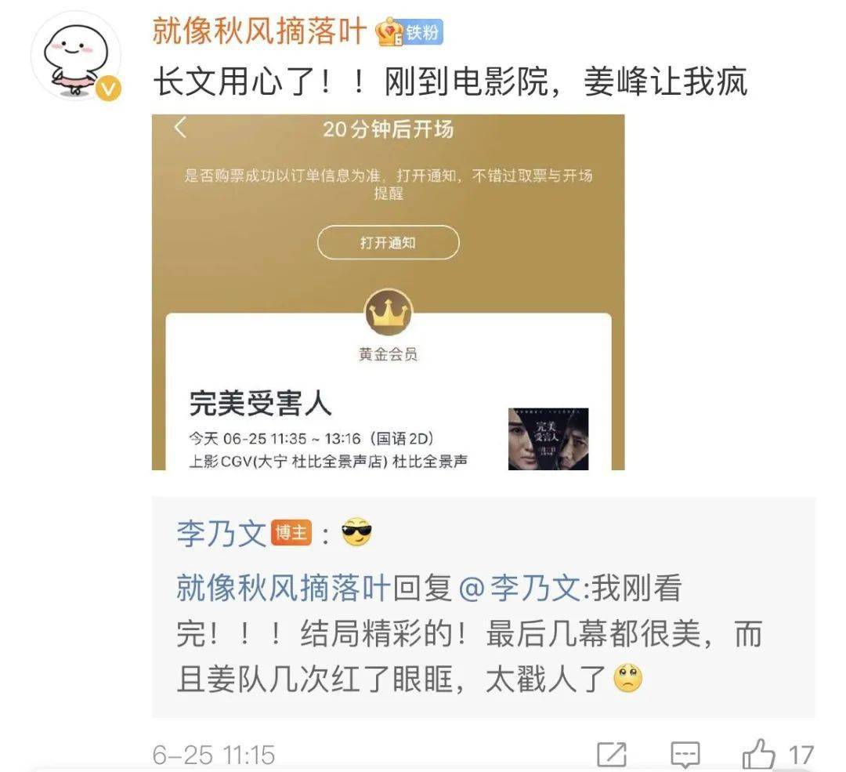Open username 就像秋风摘落叶 at top
This screenshot has width=846, height=772.
(259, 31)
